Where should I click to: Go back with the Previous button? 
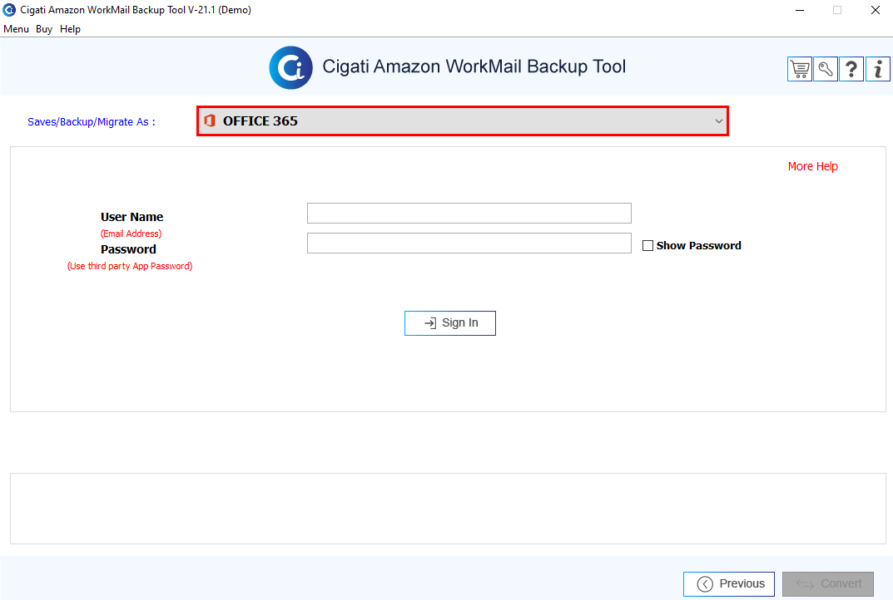pyautogui.click(x=729, y=584)
